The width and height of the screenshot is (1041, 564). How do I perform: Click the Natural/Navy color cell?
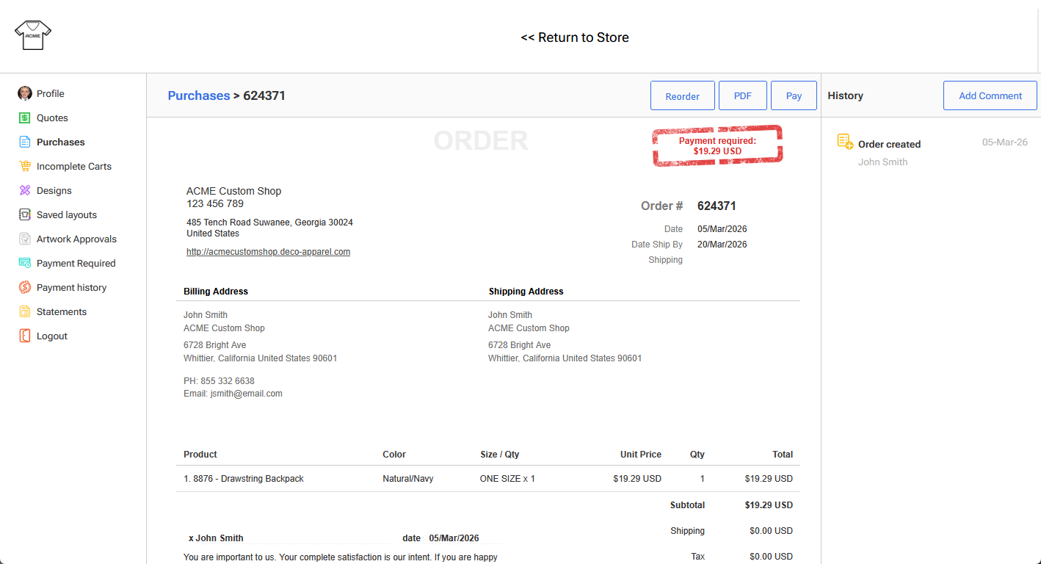coord(408,479)
